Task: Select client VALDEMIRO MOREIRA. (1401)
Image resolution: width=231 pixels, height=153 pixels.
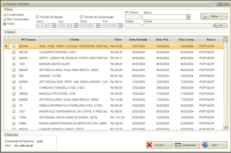Action: [x=58, y=52]
